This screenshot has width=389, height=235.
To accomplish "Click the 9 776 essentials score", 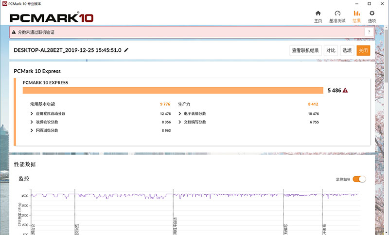I will (165, 104).
